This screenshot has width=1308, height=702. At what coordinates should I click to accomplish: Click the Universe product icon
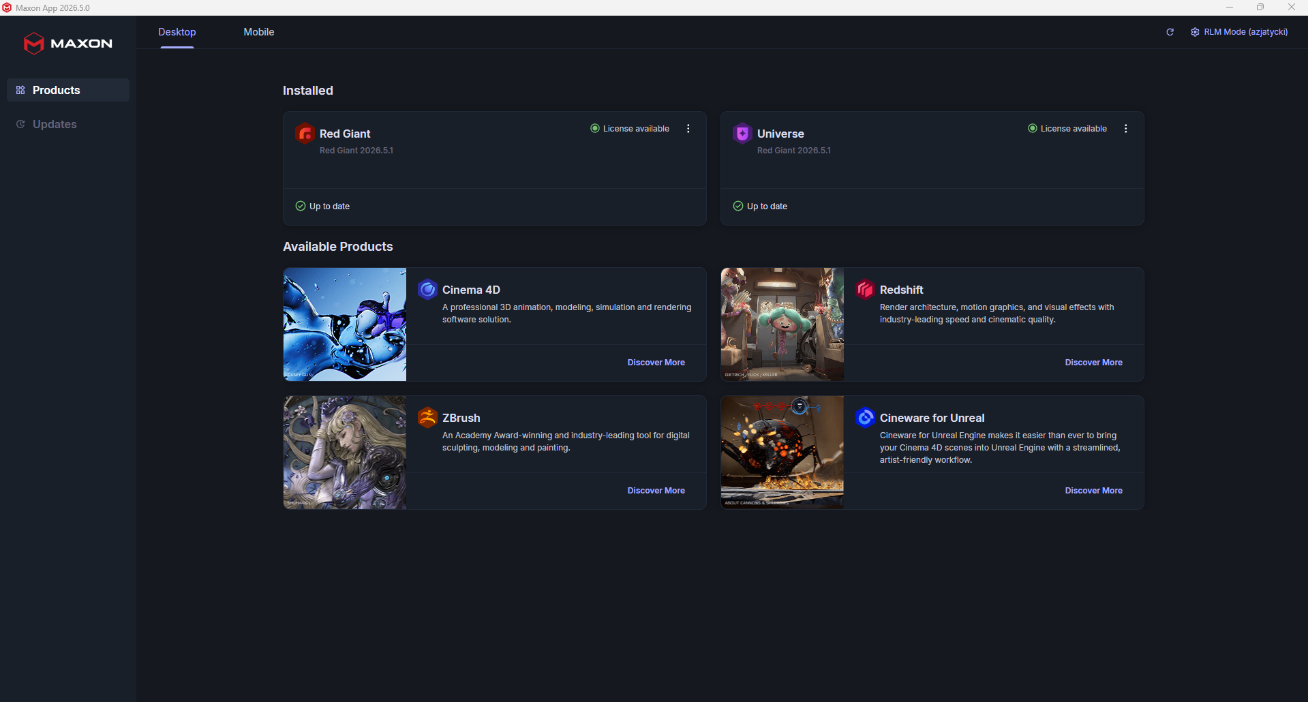(x=742, y=134)
